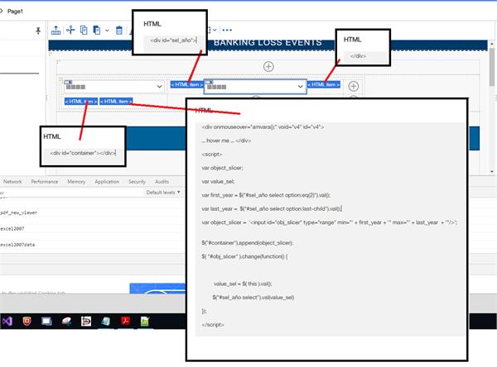Viewport: 497px width, 367px height.
Task: Click the pdf_new_viewer console entry
Action: tap(19, 213)
